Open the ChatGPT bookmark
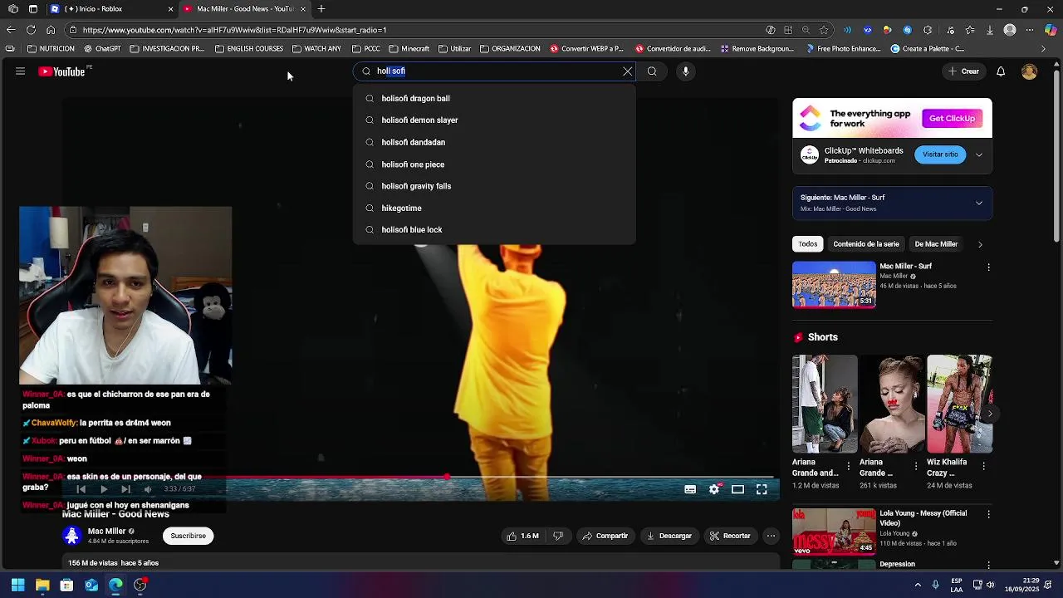The image size is (1063, 598). [102, 49]
